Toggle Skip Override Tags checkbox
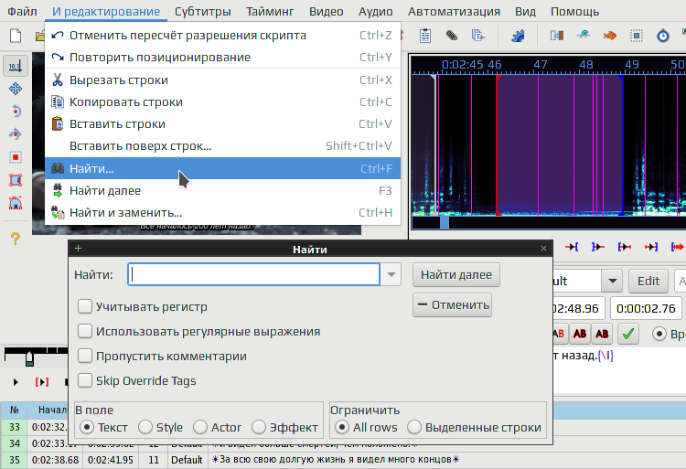The image size is (686, 469). [x=85, y=380]
